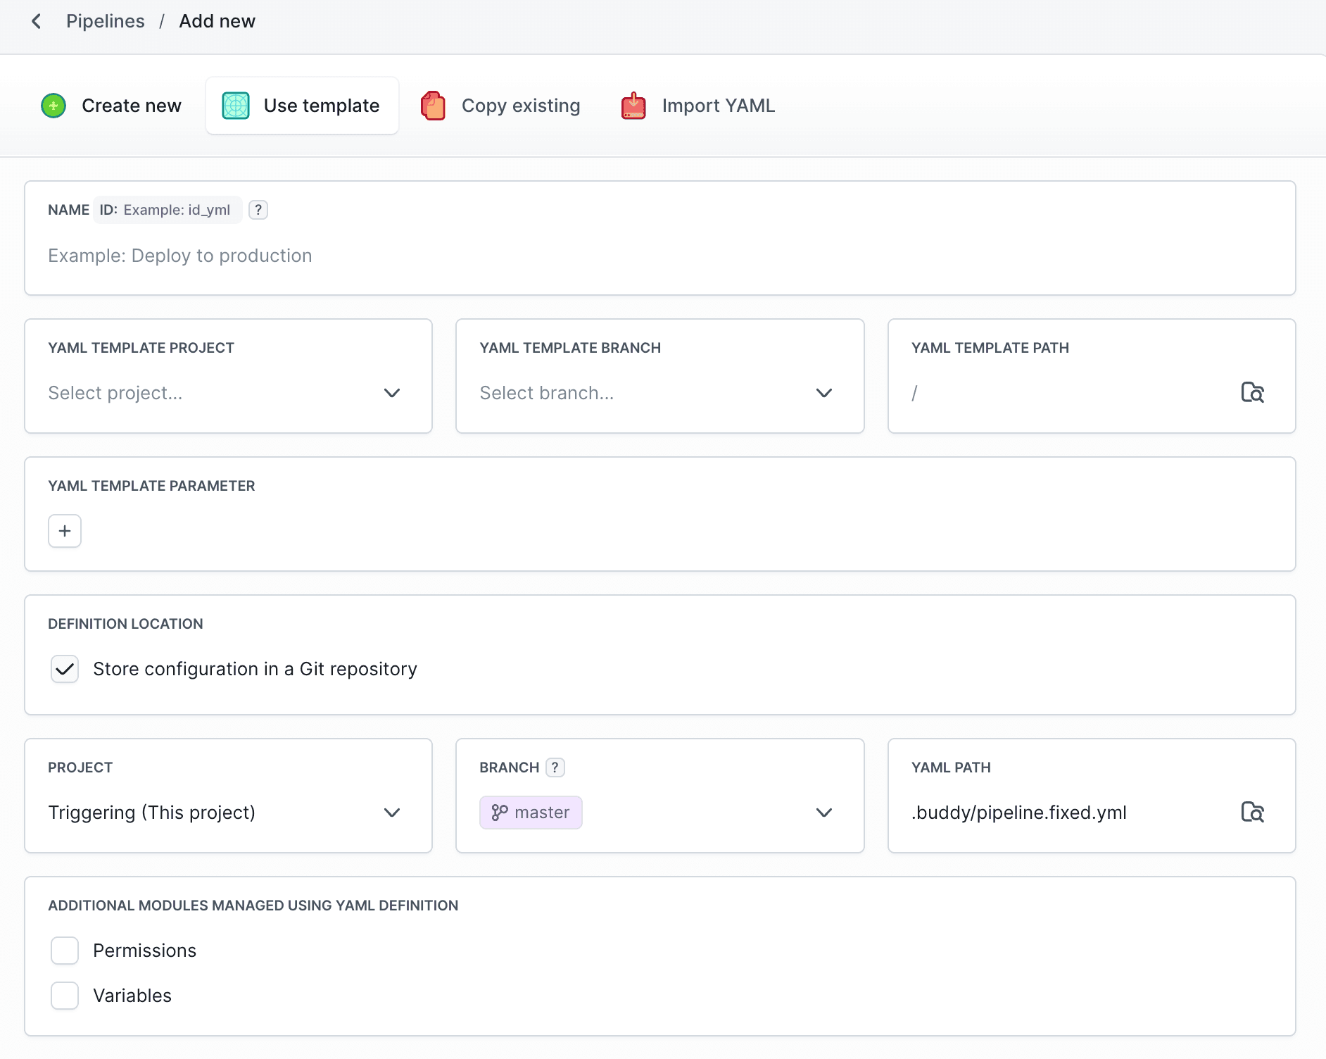Viewport: 1326px width, 1059px height.
Task: Switch to the Use template tab
Action: [302, 106]
